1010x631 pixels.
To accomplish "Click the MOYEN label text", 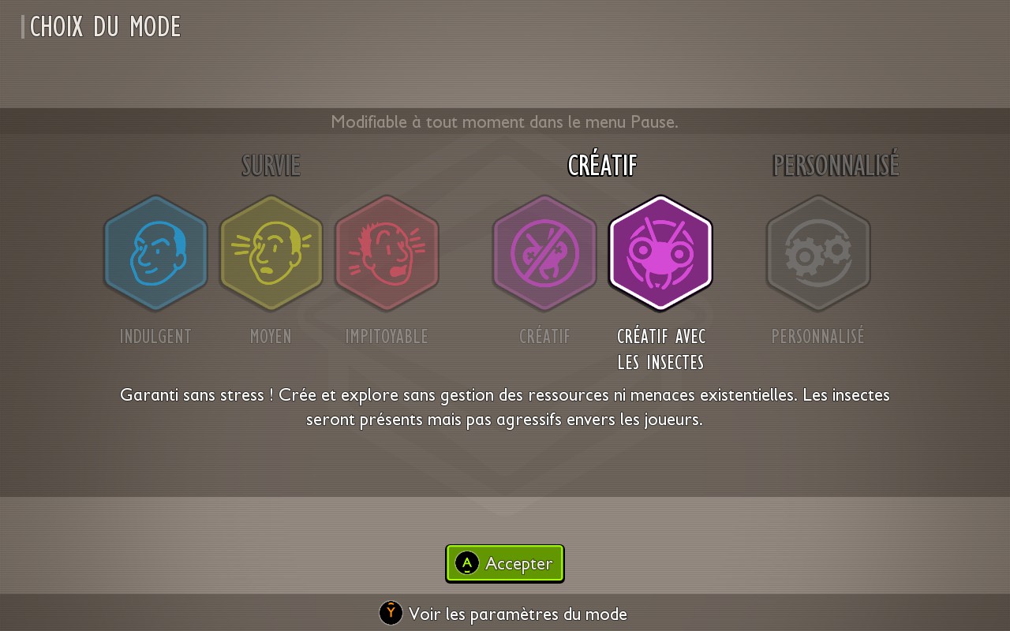I will tap(271, 337).
